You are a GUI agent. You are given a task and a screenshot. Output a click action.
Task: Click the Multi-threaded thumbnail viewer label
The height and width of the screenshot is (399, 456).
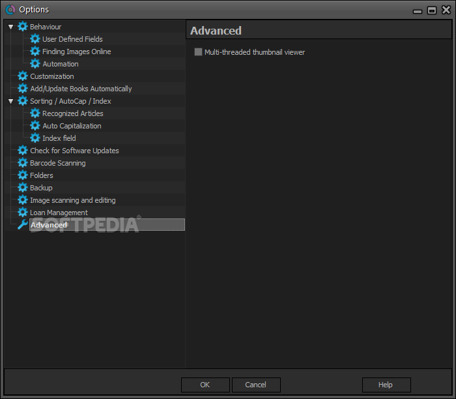point(255,52)
